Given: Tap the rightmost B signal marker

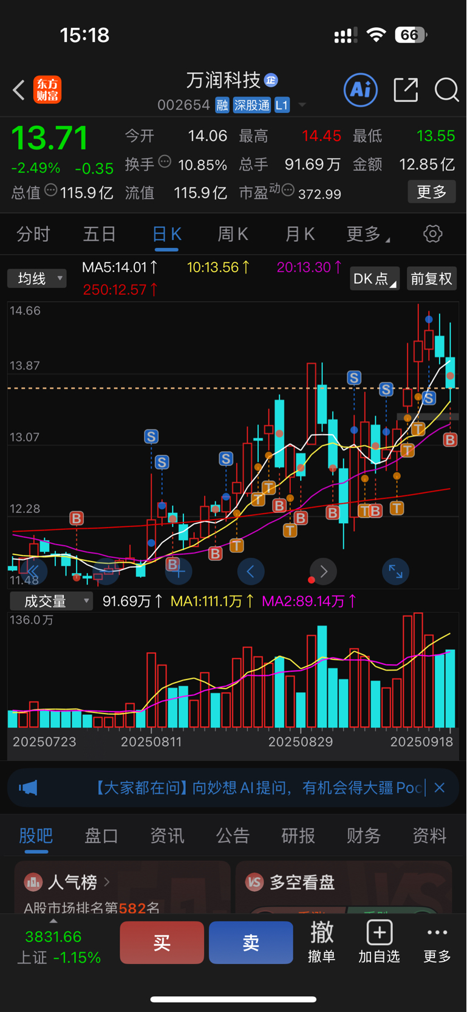Looking at the screenshot, I should tap(450, 439).
